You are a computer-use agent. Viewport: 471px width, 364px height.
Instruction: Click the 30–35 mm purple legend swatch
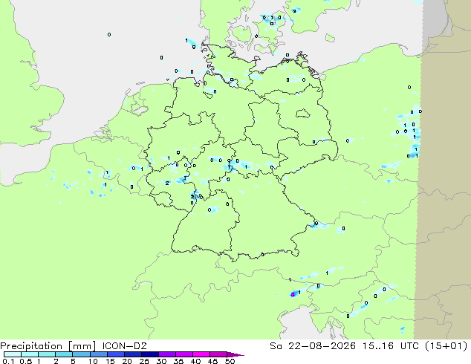pyautogui.click(x=166, y=354)
